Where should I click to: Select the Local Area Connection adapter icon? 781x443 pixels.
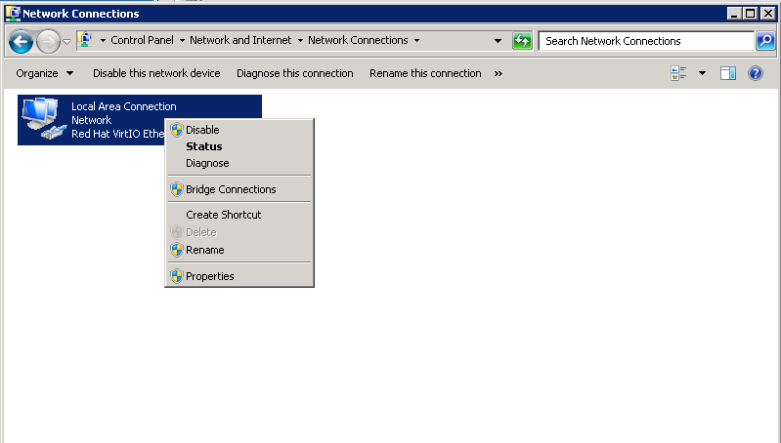43,120
